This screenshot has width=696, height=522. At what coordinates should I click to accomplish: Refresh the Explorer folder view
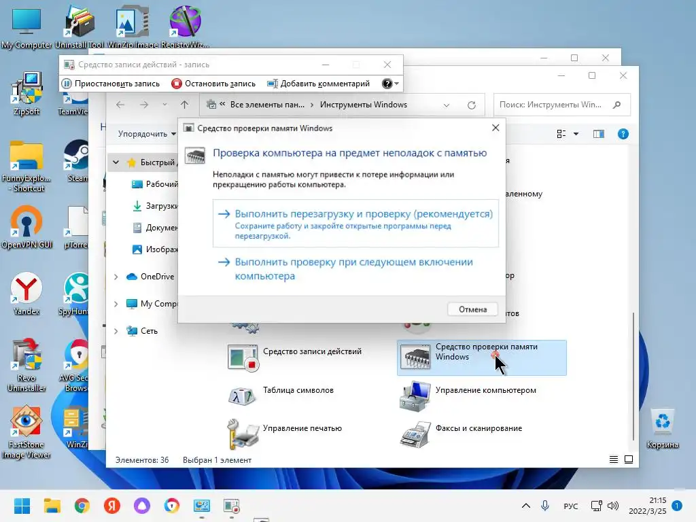(472, 105)
